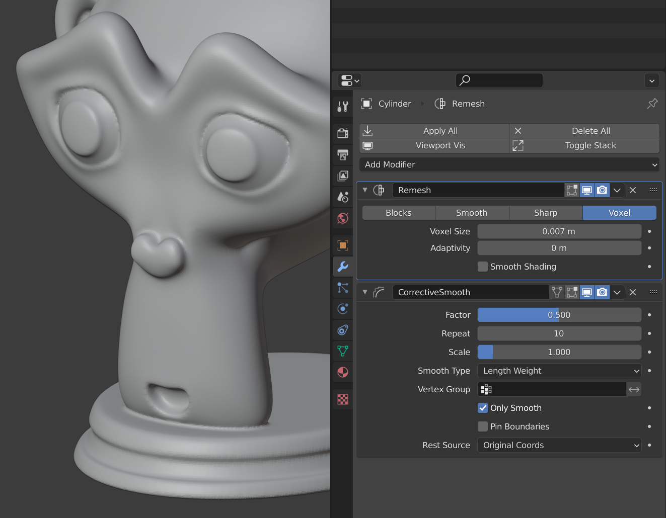
Task: Open the Material Properties sphere tab
Action: 343,372
